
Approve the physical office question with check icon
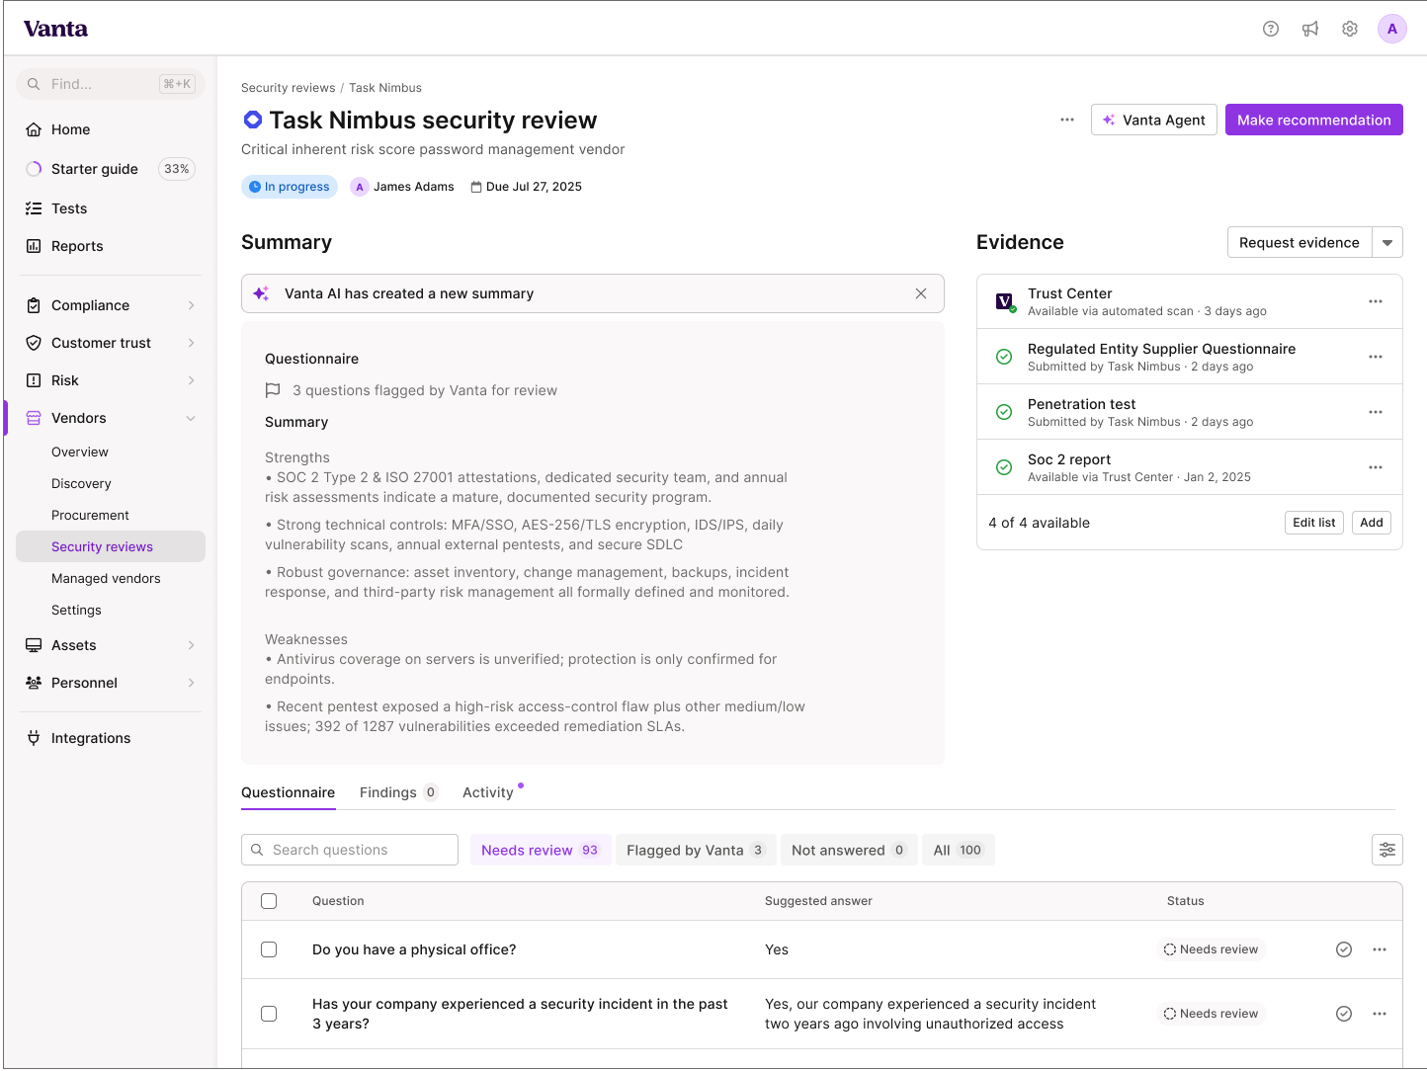point(1344,949)
